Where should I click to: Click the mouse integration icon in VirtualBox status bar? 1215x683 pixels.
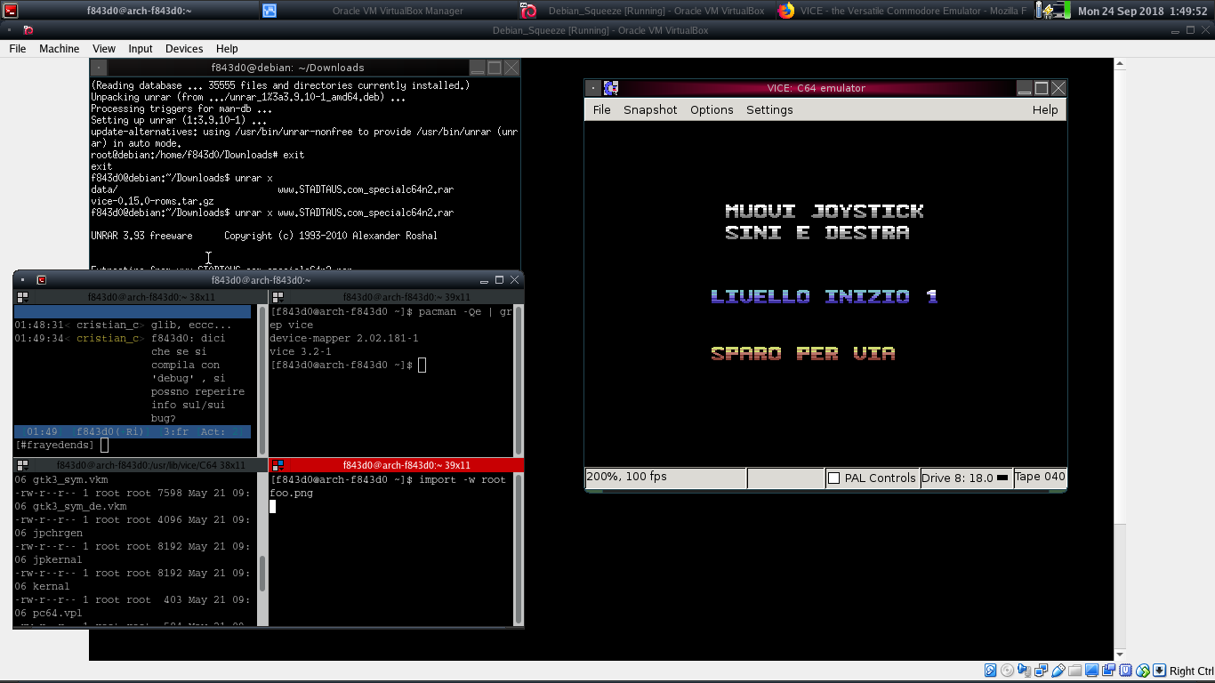point(1143,671)
